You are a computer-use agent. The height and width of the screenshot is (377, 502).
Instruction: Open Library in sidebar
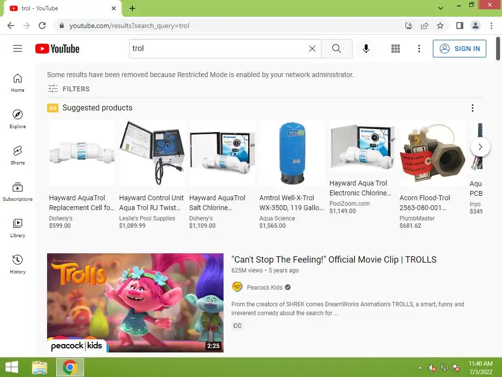coord(18,228)
